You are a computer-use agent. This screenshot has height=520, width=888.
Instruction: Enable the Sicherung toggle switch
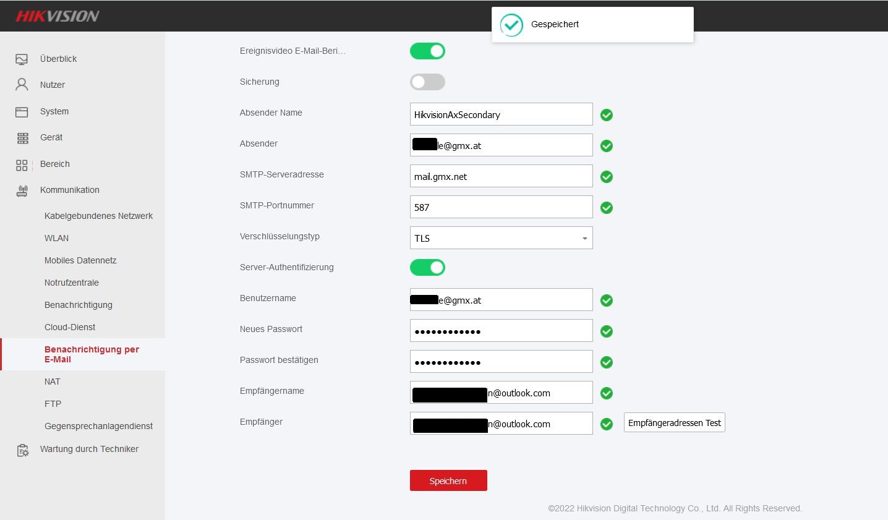[427, 82]
